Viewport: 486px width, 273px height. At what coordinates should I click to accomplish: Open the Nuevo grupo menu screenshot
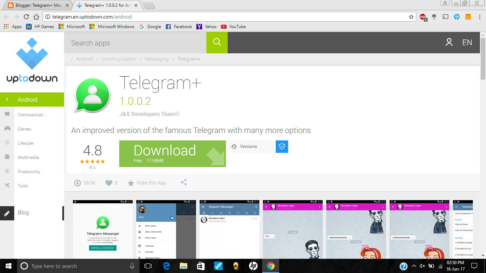click(166, 229)
